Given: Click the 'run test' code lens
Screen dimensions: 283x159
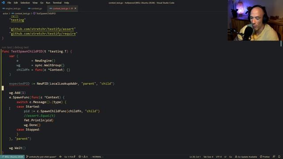Looking at the screenshot, I should [7, 47].
